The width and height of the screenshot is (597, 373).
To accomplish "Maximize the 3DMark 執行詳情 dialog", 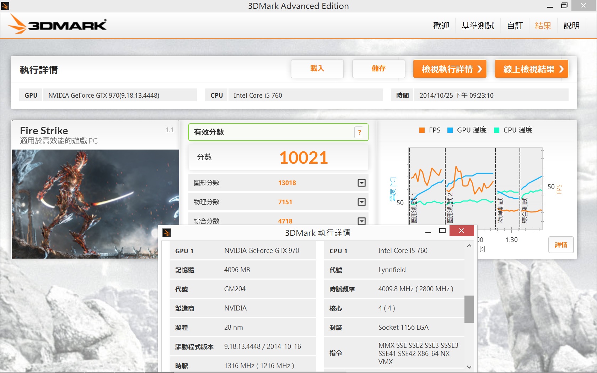I will coord(442,231).
